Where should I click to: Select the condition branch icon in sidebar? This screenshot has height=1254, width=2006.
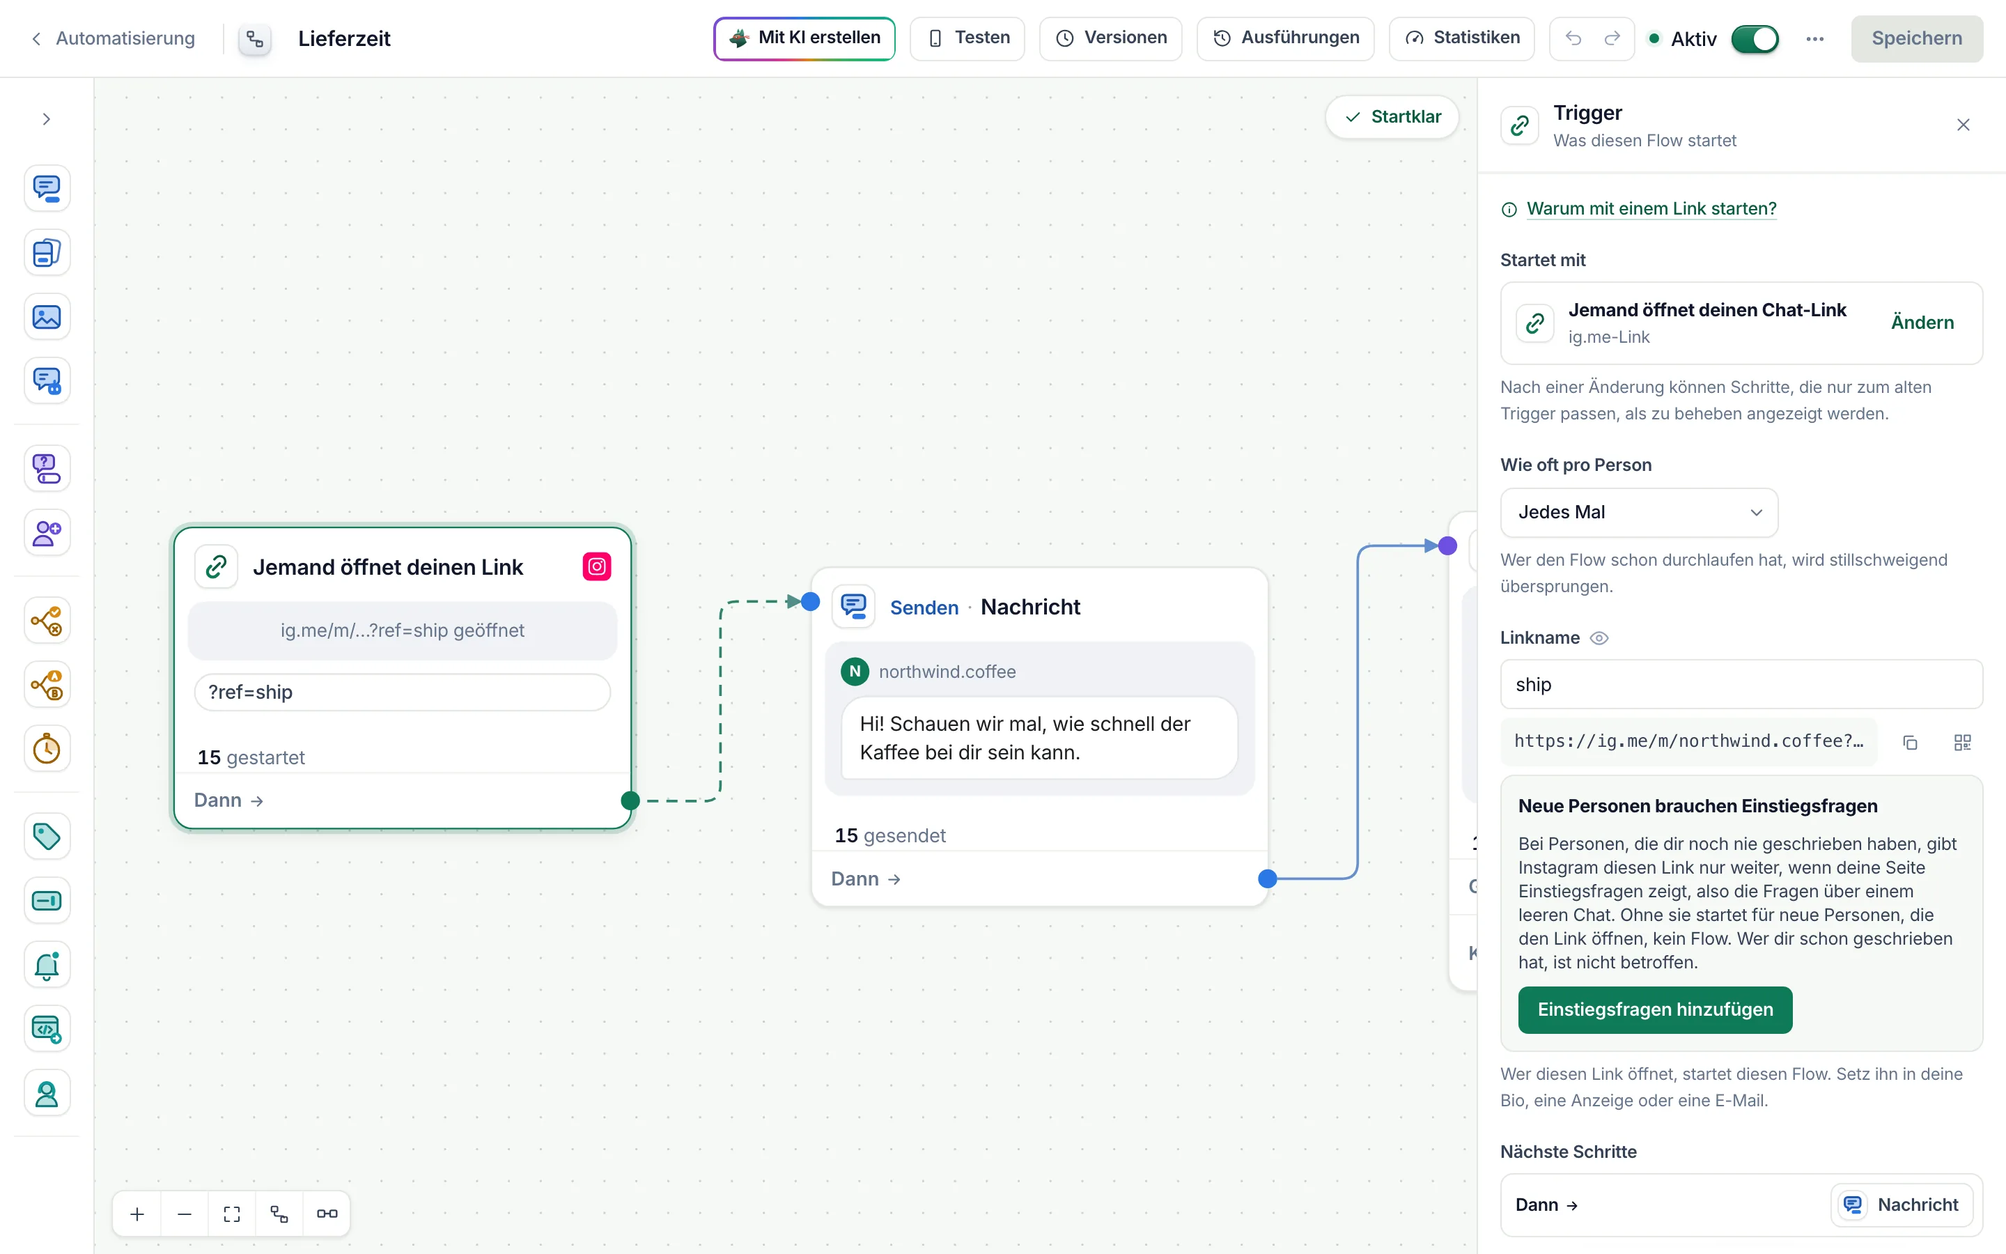[47, 620]
